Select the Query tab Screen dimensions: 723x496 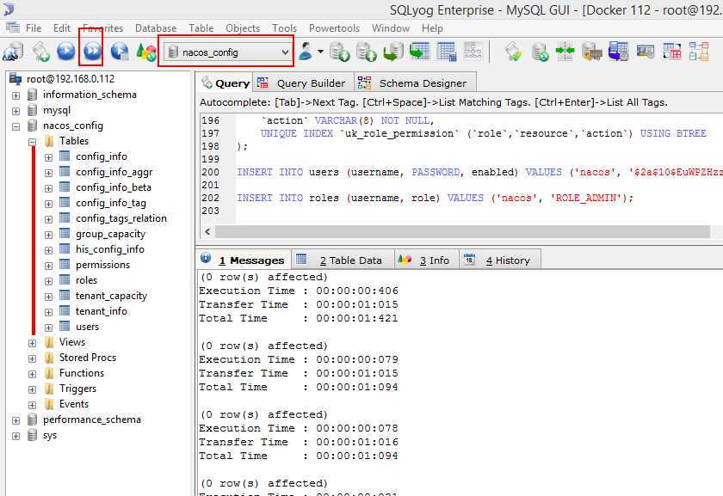[225, 83]
